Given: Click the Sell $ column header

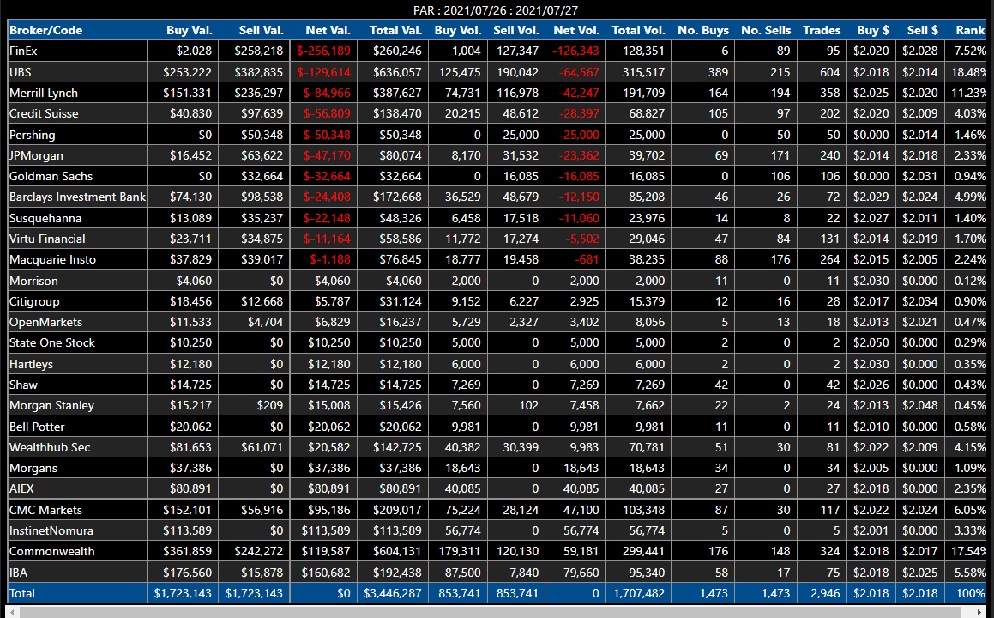Looking at the screenshot, I should (x=920, y=30).
